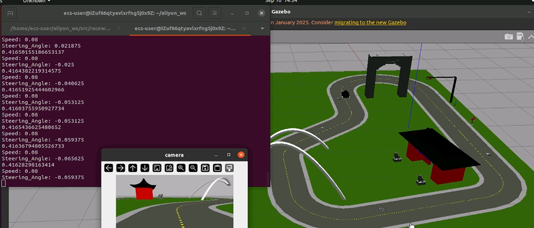Click the camera feed image view
The image size is (534, 228).
tap(174, 201)
